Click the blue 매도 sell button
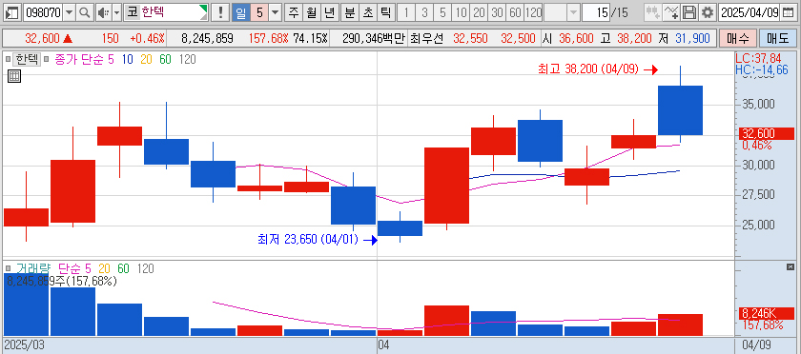The width and height of the screenshot is (801, 354). coord(777,38)
